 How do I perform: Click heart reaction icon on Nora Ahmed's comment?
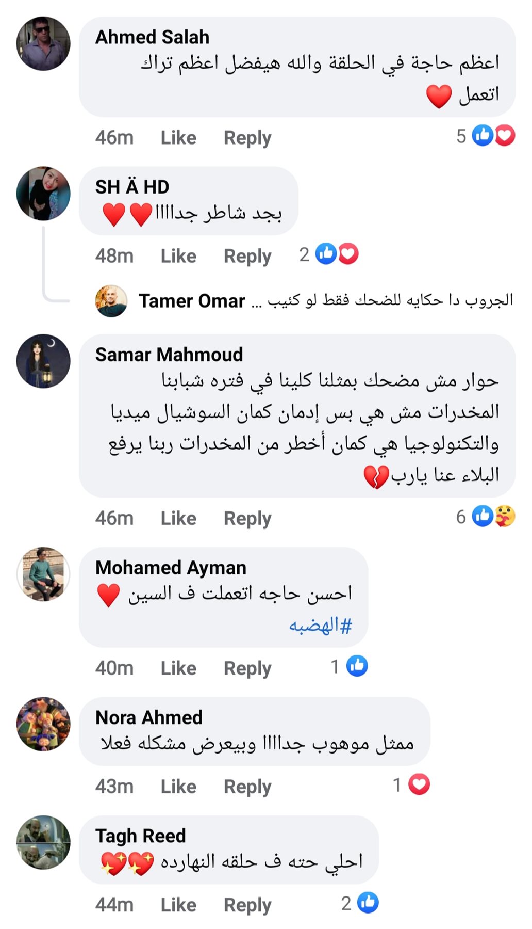click(419, 784)
